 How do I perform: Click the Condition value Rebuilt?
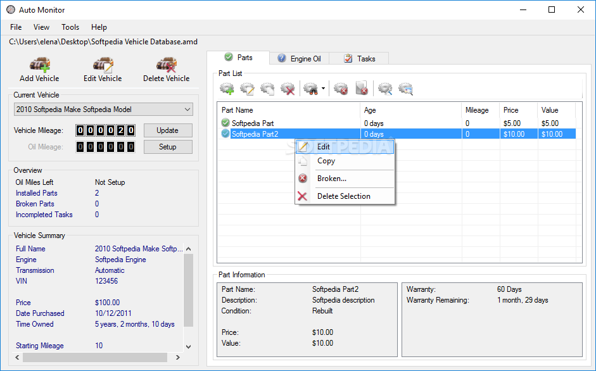(x=322, y=311)
